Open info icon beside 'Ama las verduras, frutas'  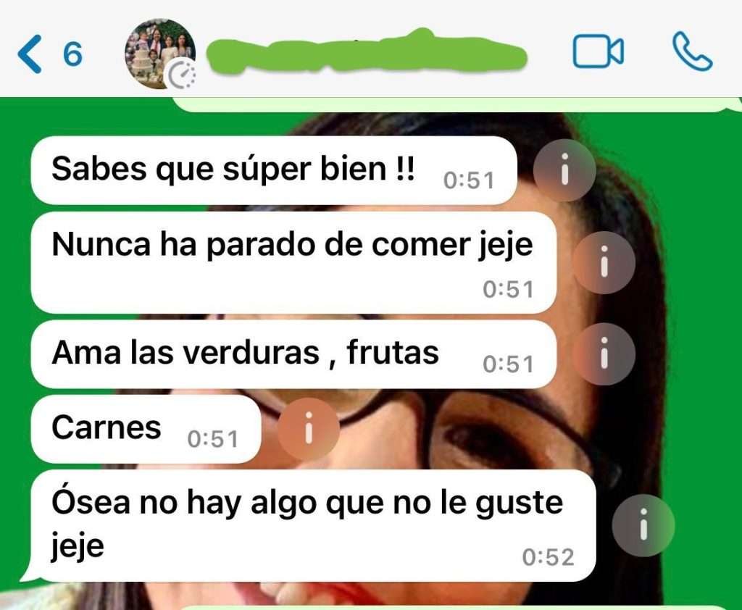(604, 354)
